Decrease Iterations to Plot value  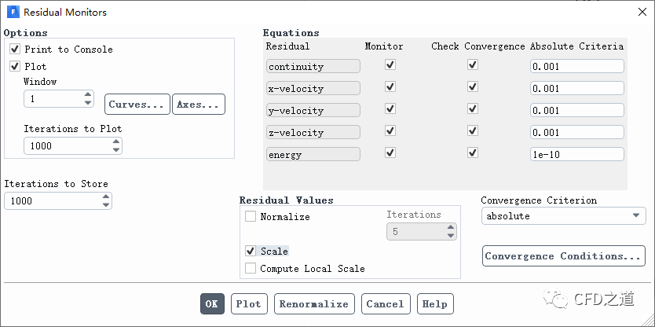(116, 149)
